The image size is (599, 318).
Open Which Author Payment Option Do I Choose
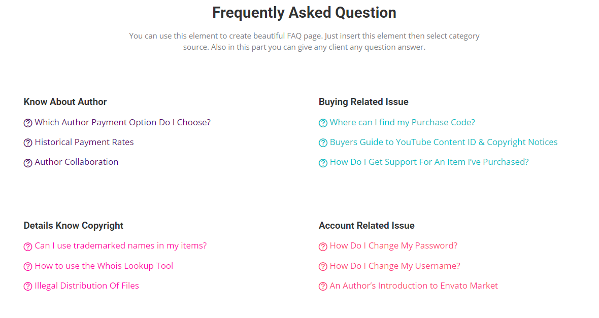122,122
